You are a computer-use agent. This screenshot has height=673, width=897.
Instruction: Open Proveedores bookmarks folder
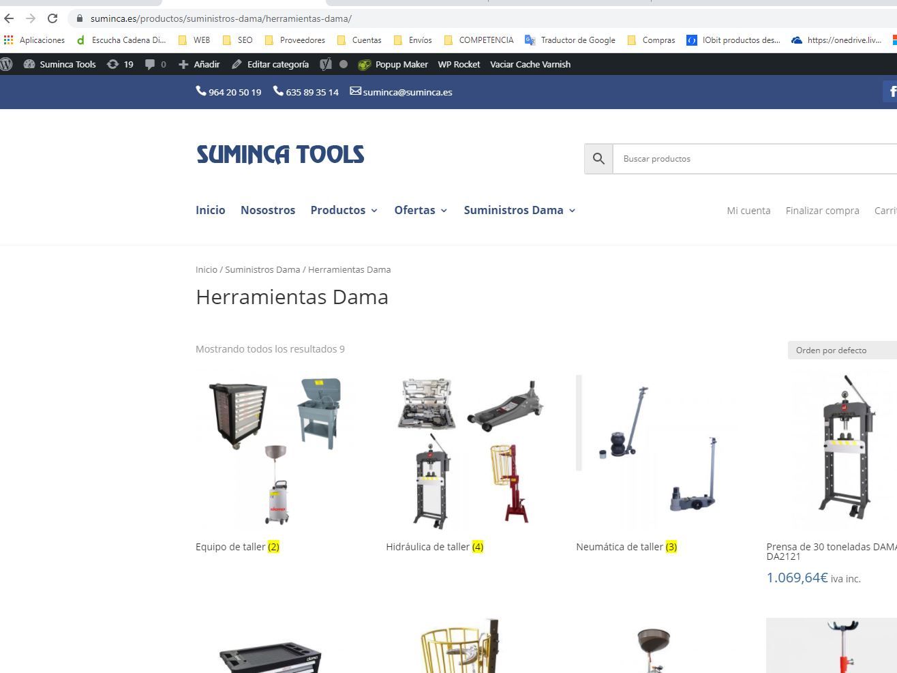(294, 40)
